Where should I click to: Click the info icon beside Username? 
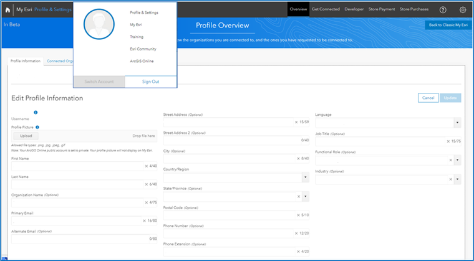click(x=36, y=112)
